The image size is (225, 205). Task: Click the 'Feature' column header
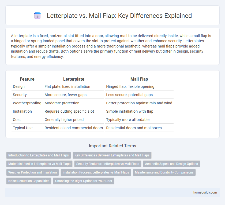tap(27, 79)
